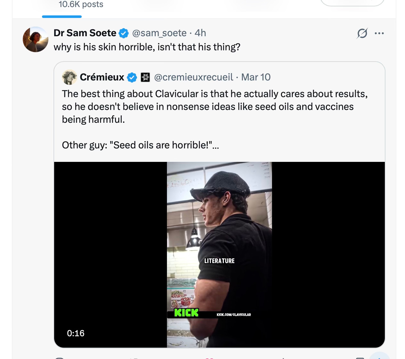405x359 pixels.
Task: Click Crémieux's small profile avatar
Action: [70, 77]
